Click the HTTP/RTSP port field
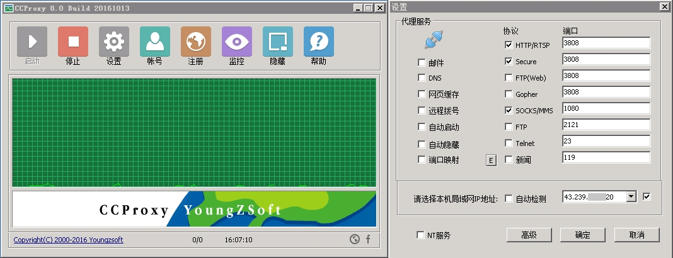673x258 pixels. tap(606, 43)
